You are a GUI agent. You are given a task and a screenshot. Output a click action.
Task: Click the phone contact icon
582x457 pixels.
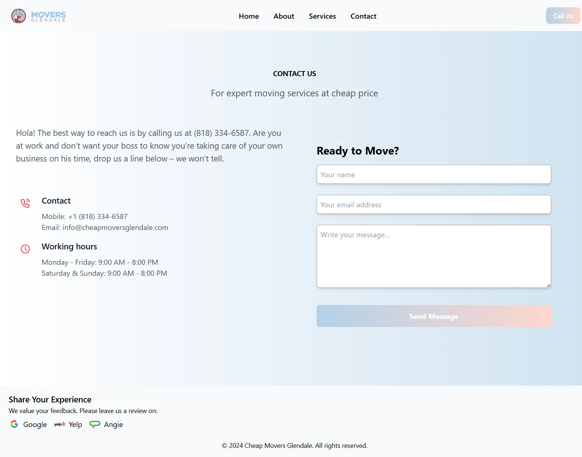pos(25,203)
